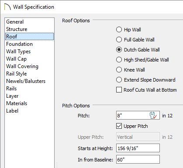Uncheck the Upper Pitch checkbox
Image resolution: width=183 pixels, height=168 pixels.
coord(119,126)
